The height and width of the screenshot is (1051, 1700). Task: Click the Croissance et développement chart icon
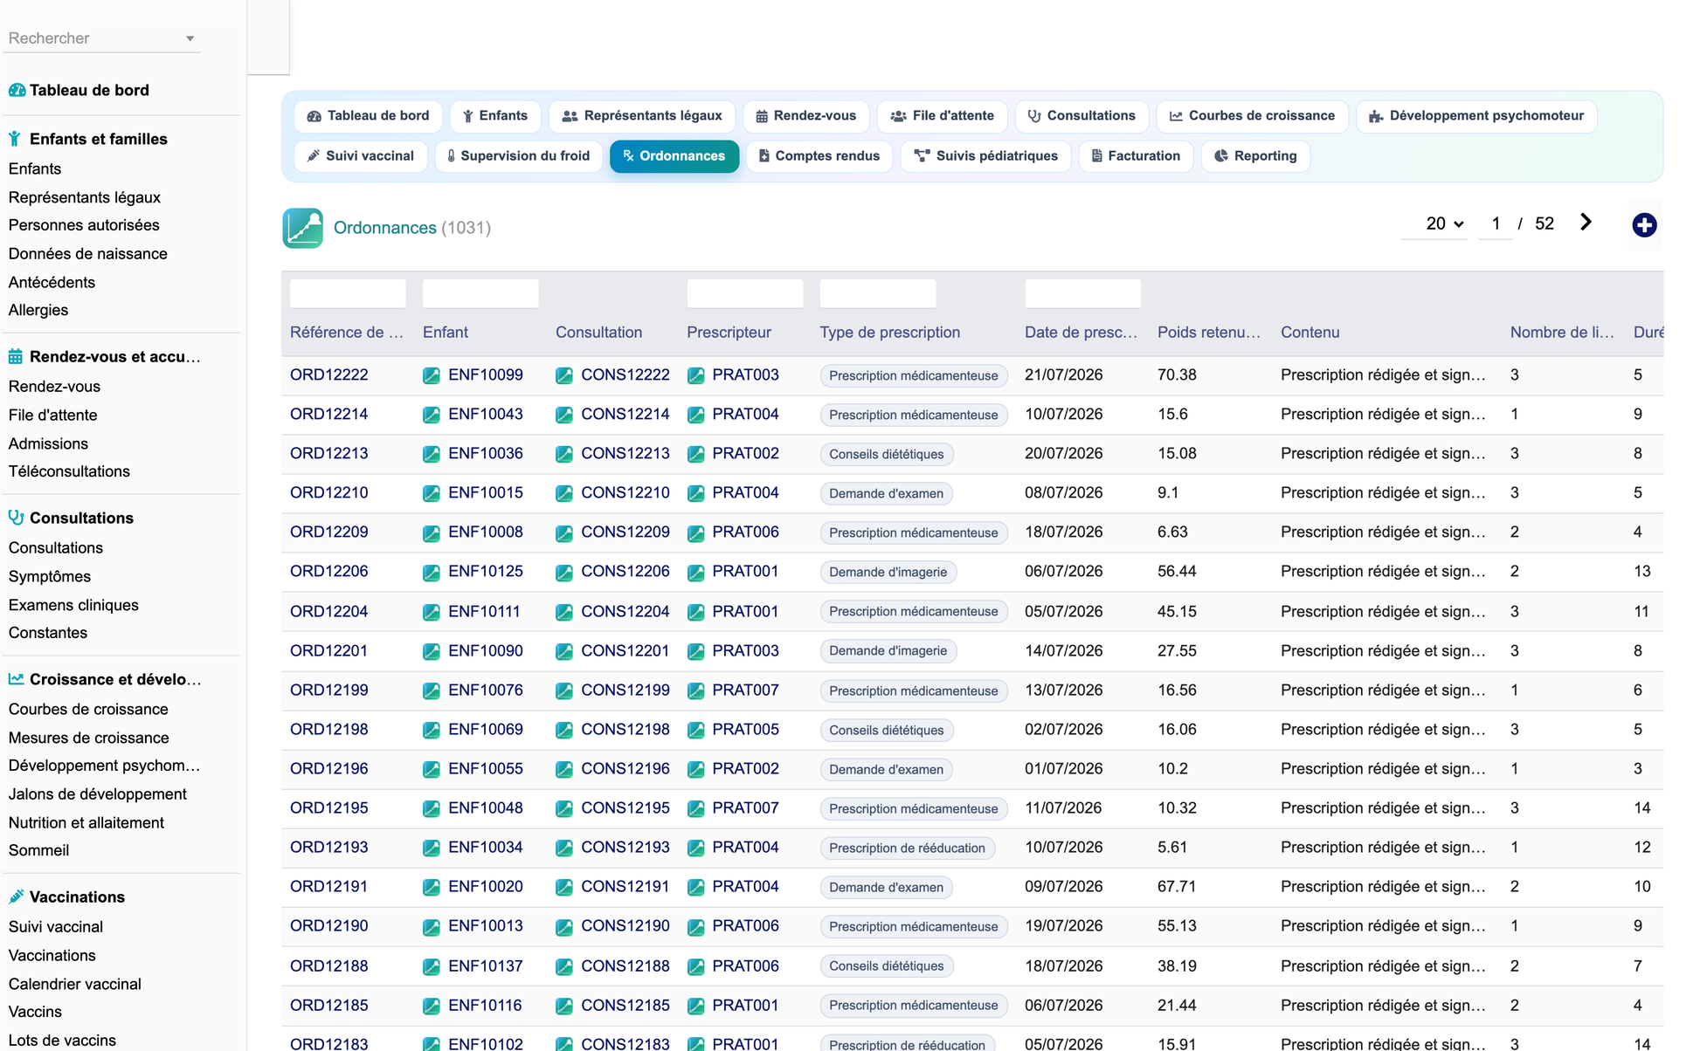tap(16, 679)
